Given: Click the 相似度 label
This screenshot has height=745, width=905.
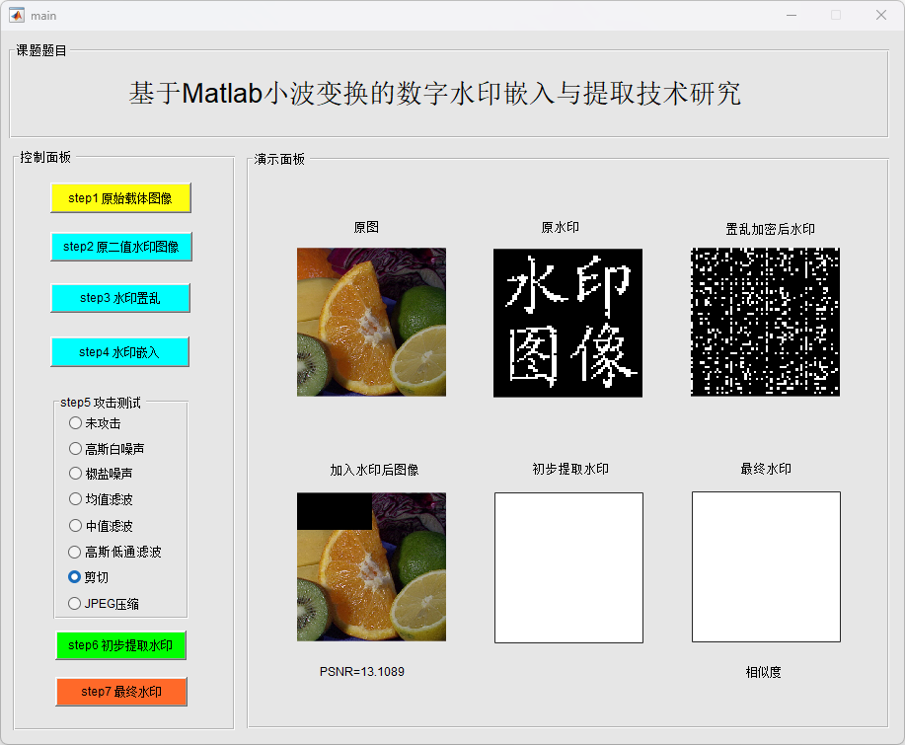Looking at the screenshot, I should [x=763, y=672].
